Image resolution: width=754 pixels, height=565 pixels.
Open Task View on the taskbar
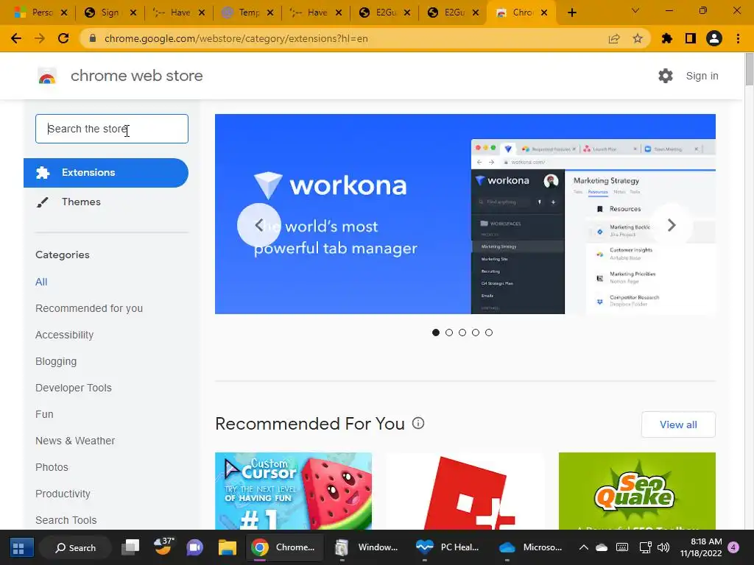tap(130, 547)
